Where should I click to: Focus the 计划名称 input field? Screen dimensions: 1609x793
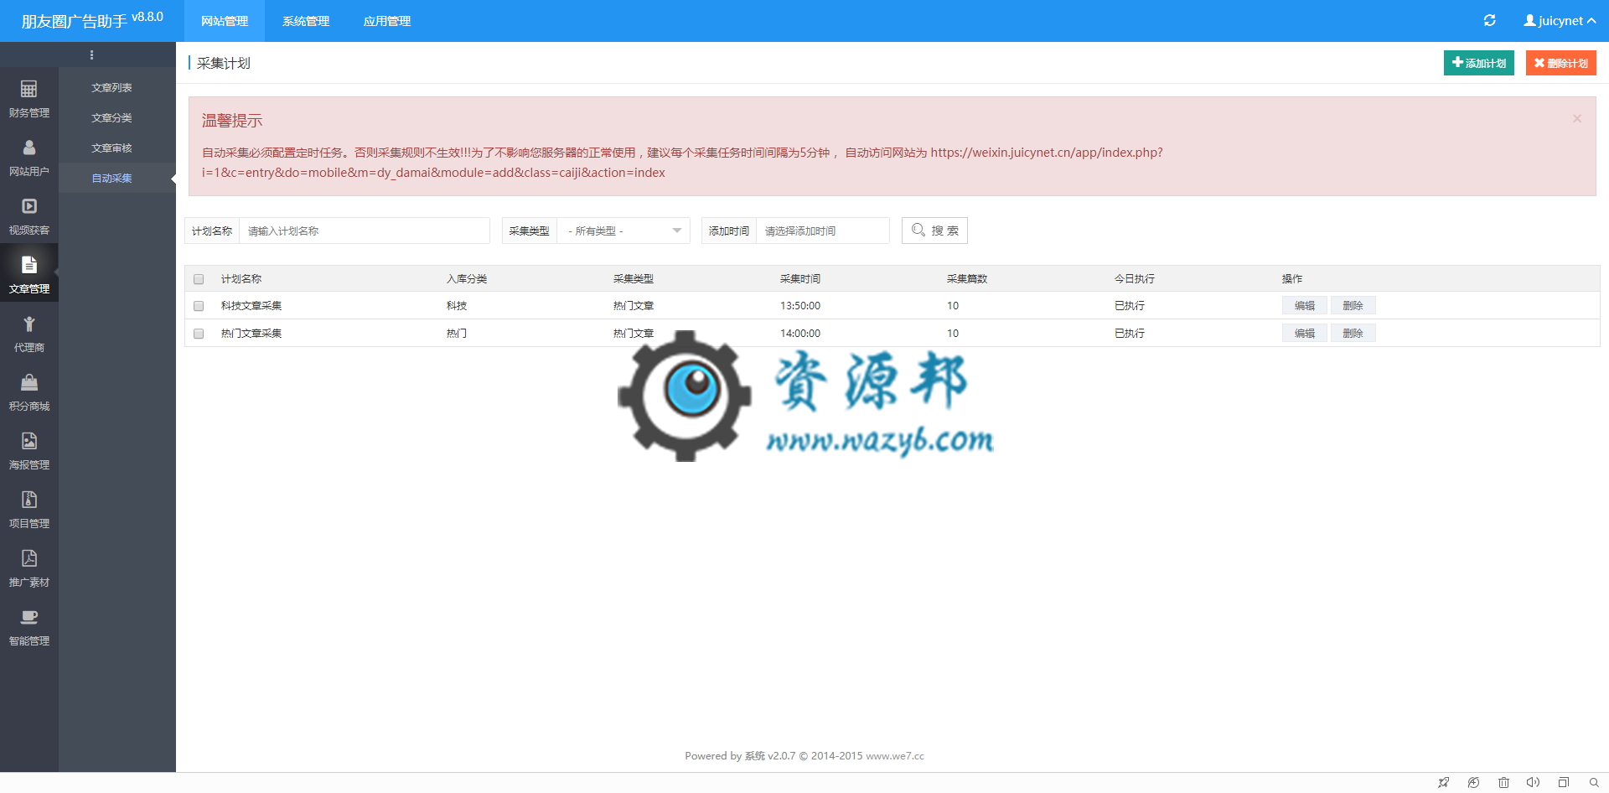pyautogui.click(x=365, y=231)
